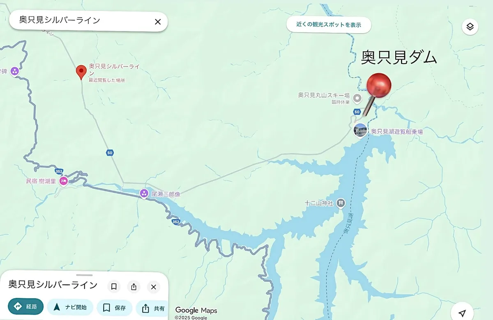Expand the bottom sheet drag handle
The width and height of the screenshot is (493, 320).
(84, 275)
